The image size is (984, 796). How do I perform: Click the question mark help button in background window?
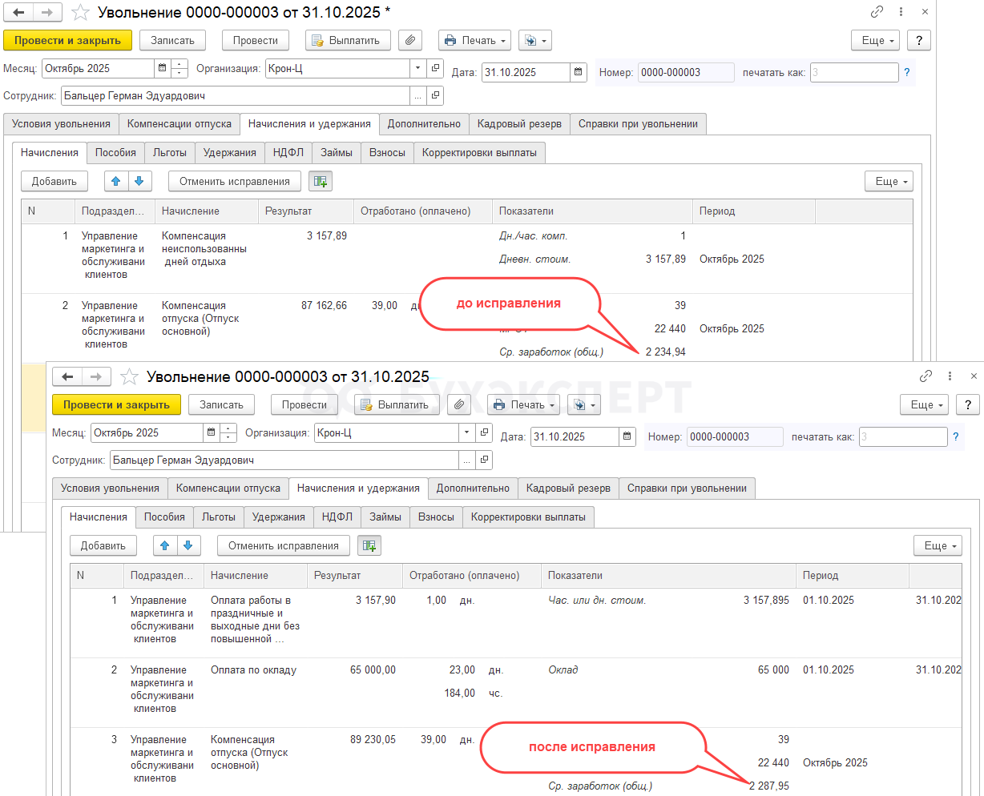[918, 40]
